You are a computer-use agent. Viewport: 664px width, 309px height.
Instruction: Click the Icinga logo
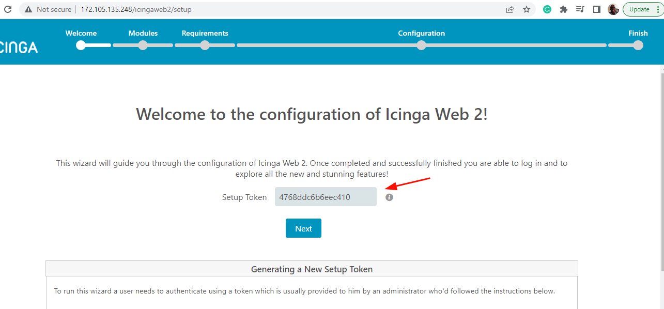pos(19,48)
